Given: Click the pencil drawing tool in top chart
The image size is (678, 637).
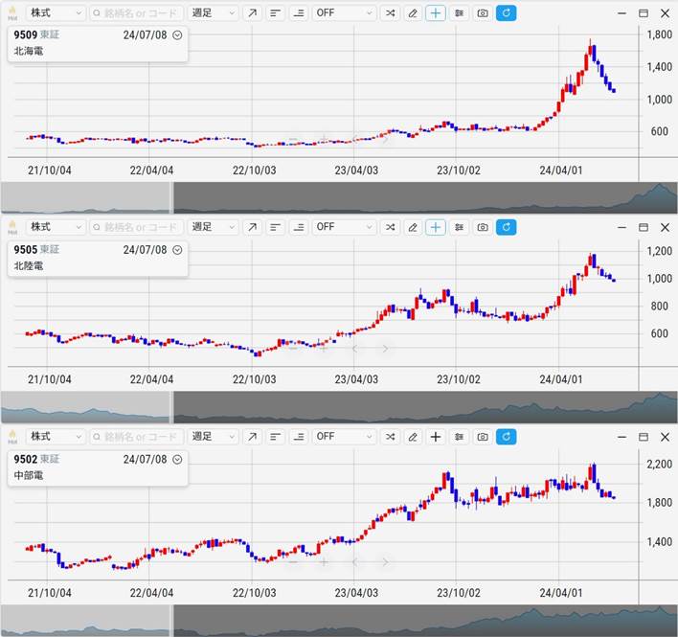Looking at the screenshot, I should [x=413, y=13].
